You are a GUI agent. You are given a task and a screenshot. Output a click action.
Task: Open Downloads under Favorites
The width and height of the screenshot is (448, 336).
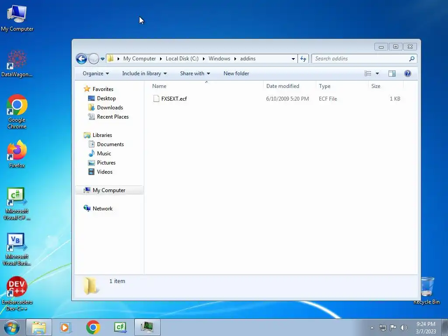coord(110,108)
